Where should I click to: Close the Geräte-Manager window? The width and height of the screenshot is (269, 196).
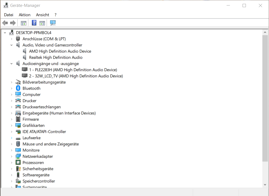pyautogui.click(x=260, y=5)
